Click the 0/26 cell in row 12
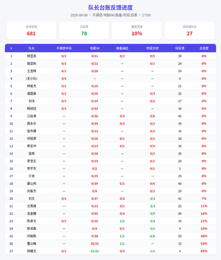This screenshot has width=221, height=260. [95, 139]
